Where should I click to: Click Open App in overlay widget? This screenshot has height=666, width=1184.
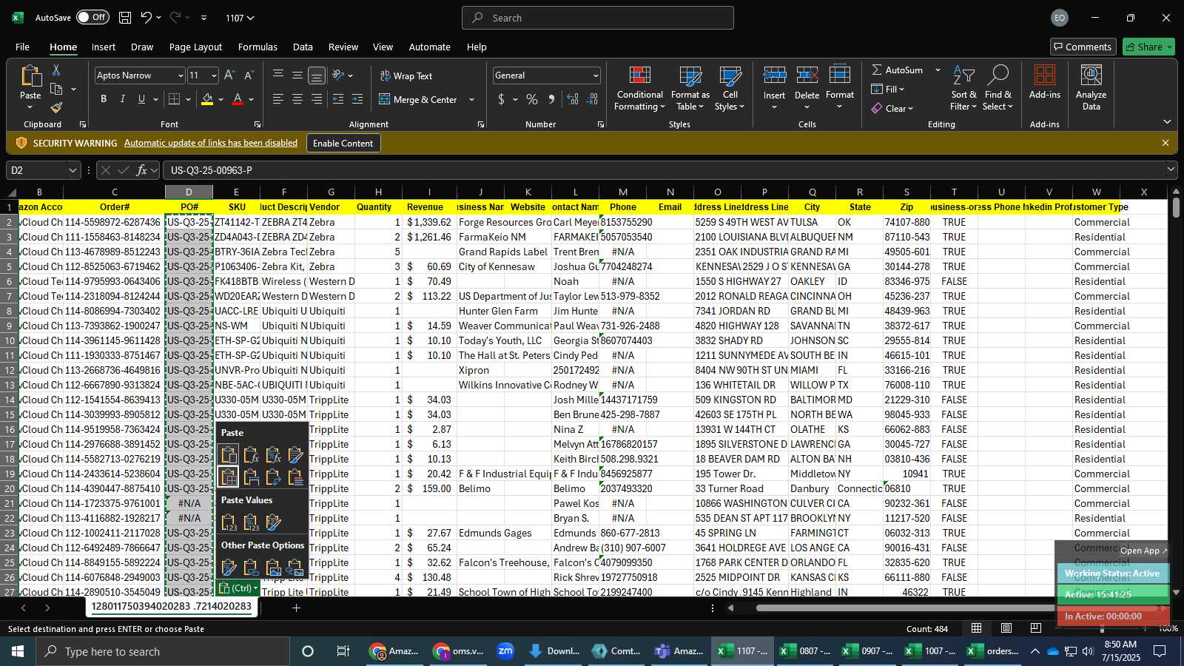1143,551
